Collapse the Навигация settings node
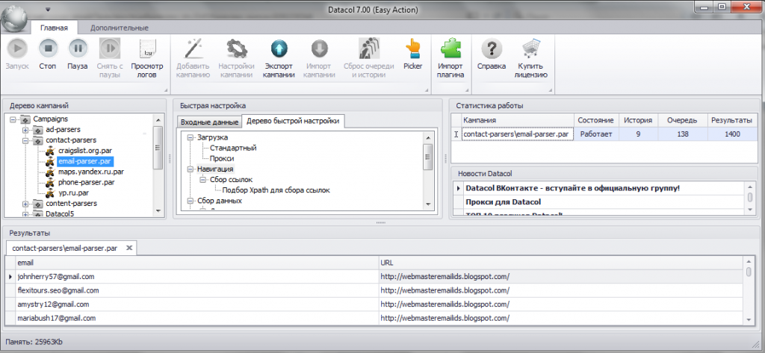765x353 pixels. [191, 169]
